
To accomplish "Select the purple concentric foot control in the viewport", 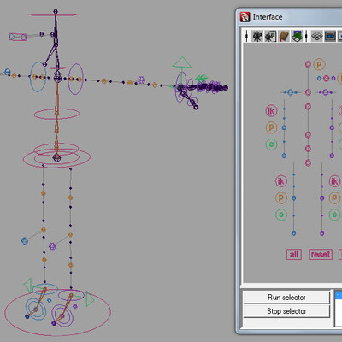I will click(62, 315).
